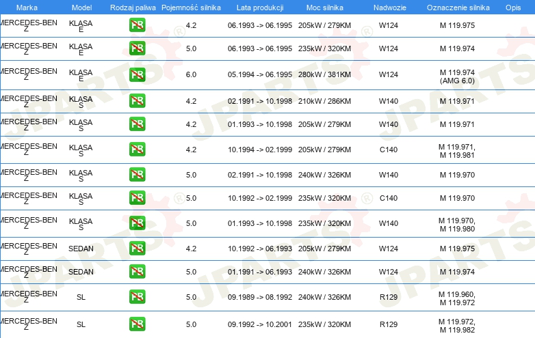Image resolution: width=535 pixels, height=338 pixels.
Task: Click the date range 09.1989 -> 08.1992
Action: coord(260,297)
